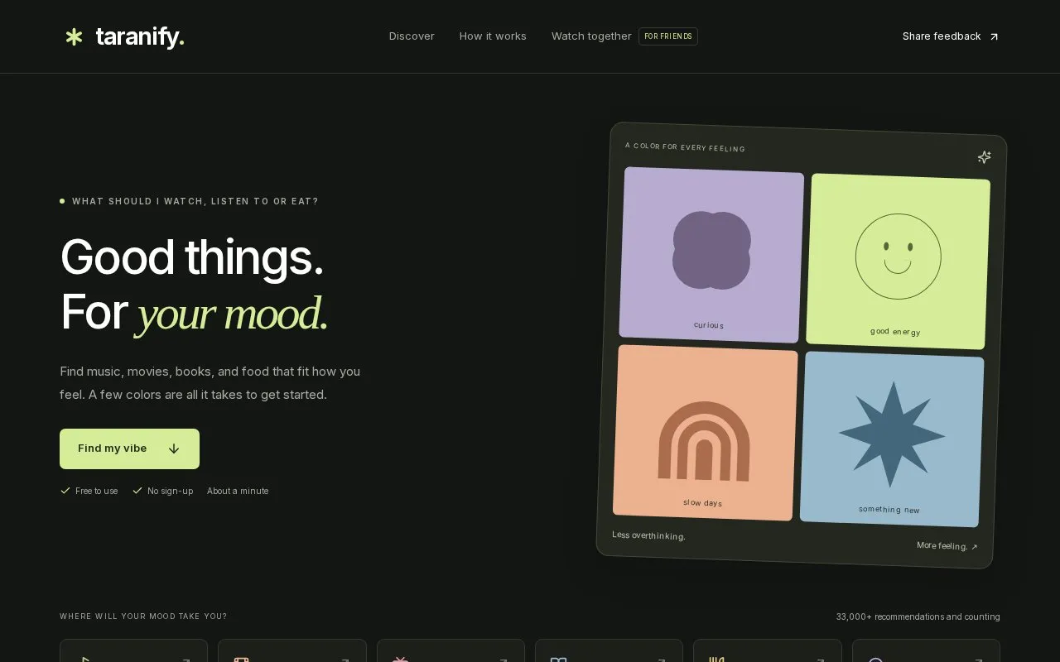The height and width of the screenshot is (662, 1060).
Task: Click the 'Good things.' headline
Action: pyautogui.click(x=192, y=257)
